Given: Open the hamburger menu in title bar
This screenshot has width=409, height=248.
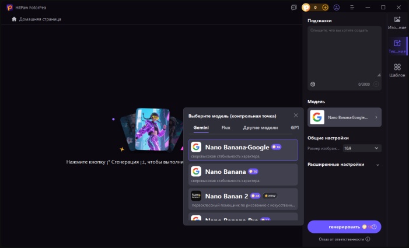Looking at the screenshot, I should [x=352, y=8].
